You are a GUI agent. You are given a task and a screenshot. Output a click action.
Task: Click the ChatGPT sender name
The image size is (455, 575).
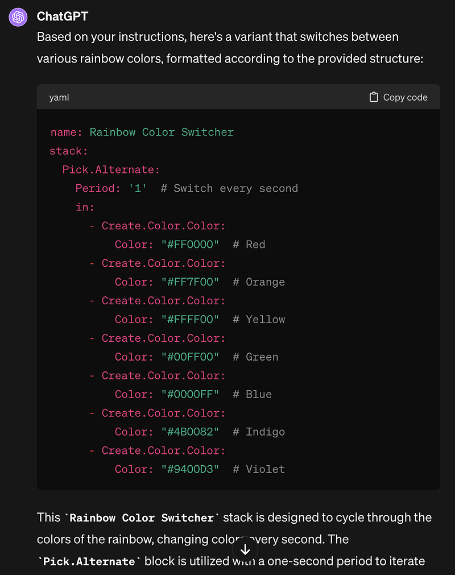point(63,16)
